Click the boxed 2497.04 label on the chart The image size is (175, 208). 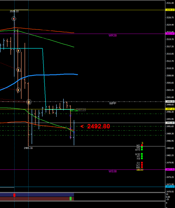(81, 110)
